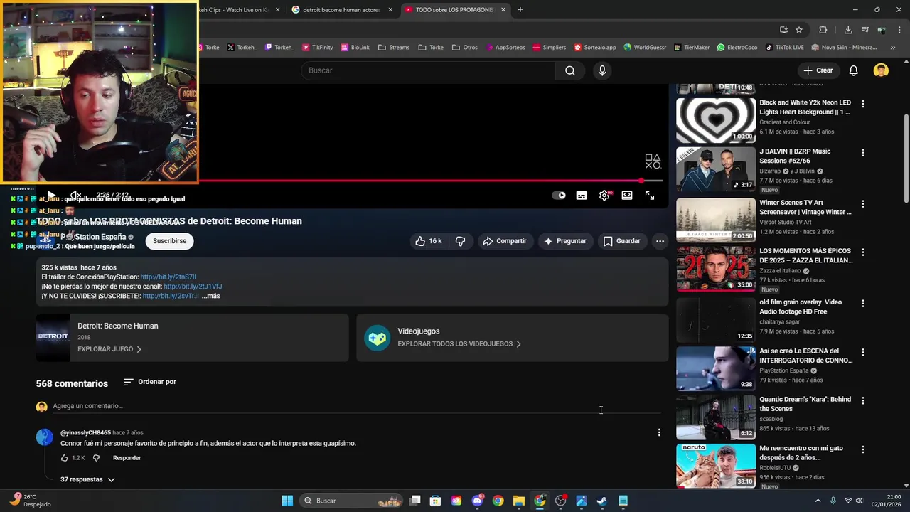
Task: Click the Guardar save button
Action: tap(622, 241)
